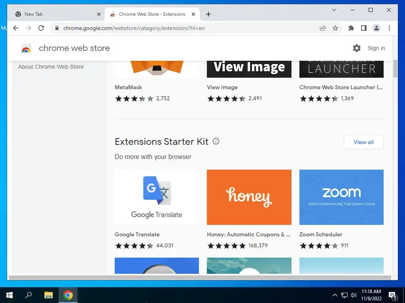The image size is (405, 303).
Task: View site information via the padlock icon
Action: pyautogui.click(x=57, y=28)
